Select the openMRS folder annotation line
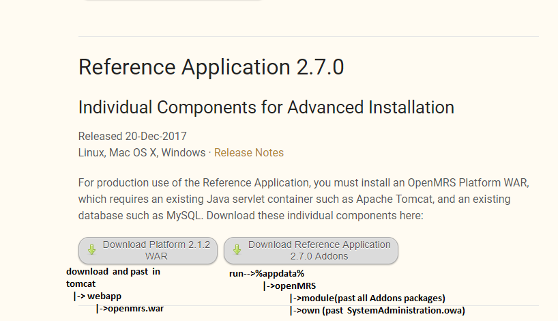Screen dimensions: 558x321 (x=289, y=285)
